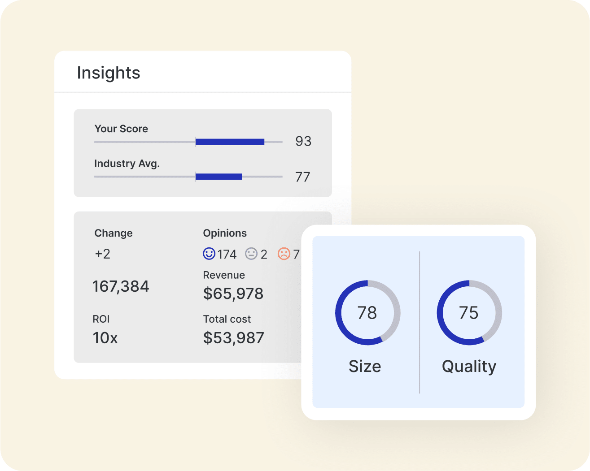
Task: Click the Revenue amount $65,978
Action: 233,294
